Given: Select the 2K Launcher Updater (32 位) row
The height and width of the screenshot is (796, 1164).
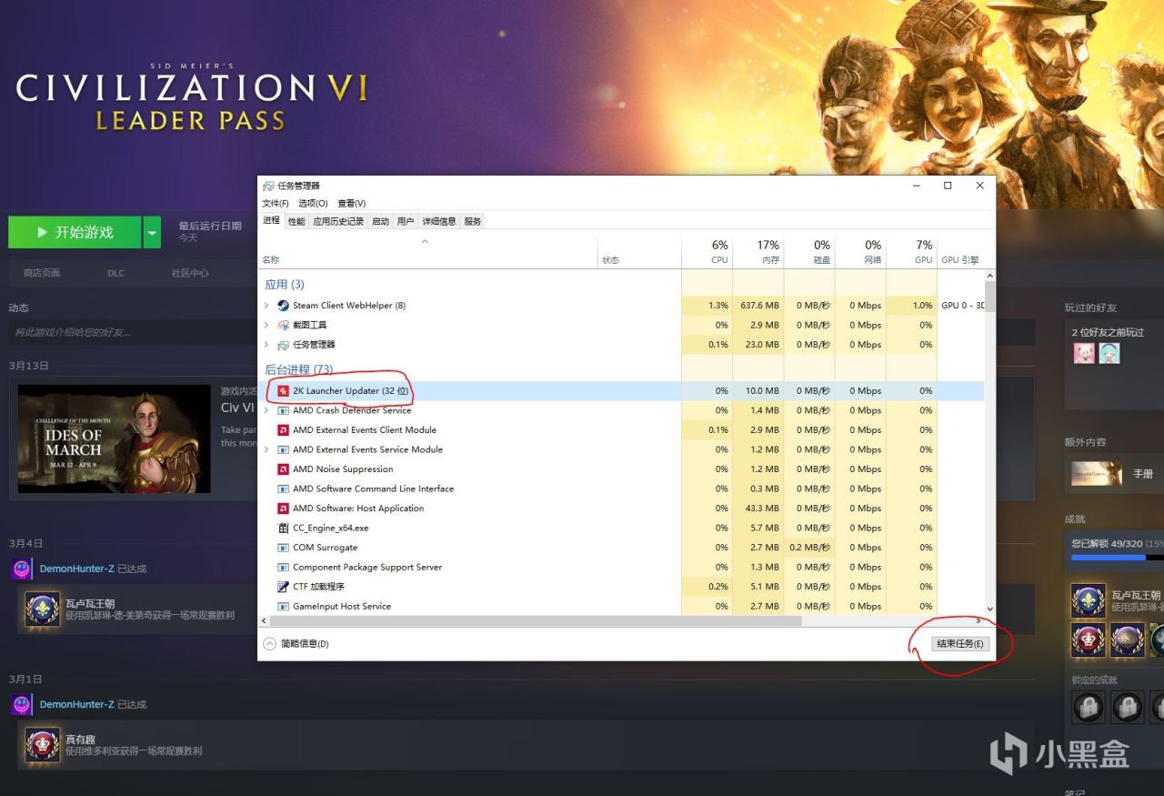Looking at the screenshot, I should pos(622,391).
